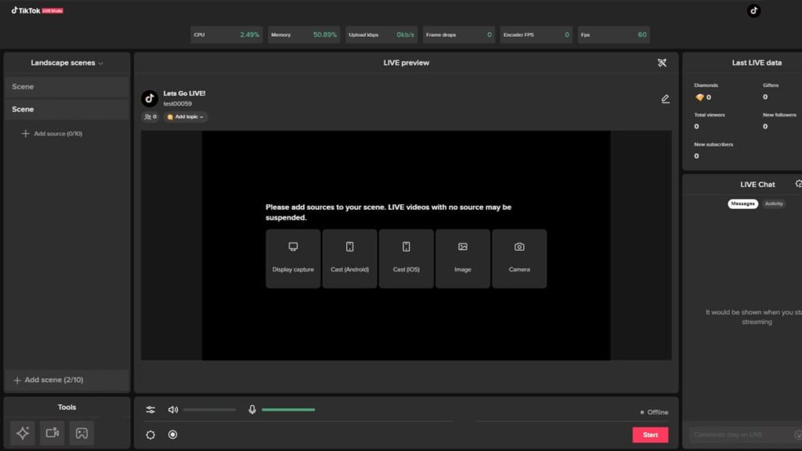802x451 pixels.
Task: Open the TikTok profile avatar at top right
Action: [753, 11]
